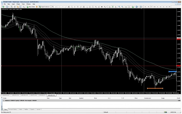Select the blue line object on chart

(173, 72)
